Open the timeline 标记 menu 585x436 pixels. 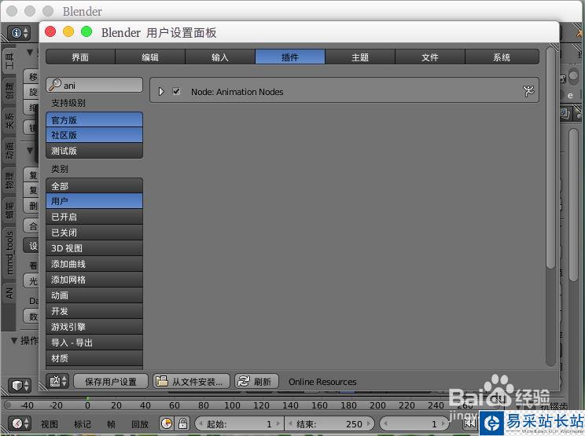click(x=83, y=424)
